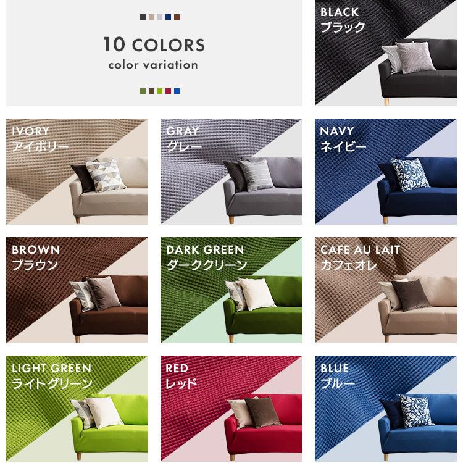Click the black swatch in top row

(143, 17)
